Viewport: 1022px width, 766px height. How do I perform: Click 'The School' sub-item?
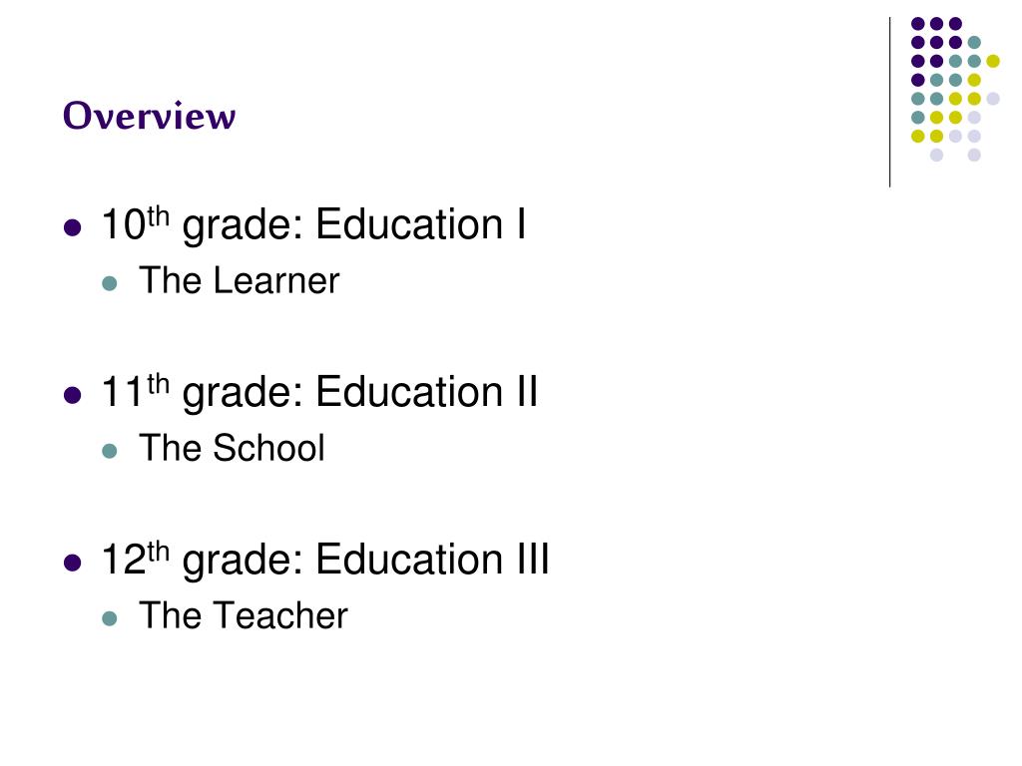pyautogui.click(x=232, y=448)
